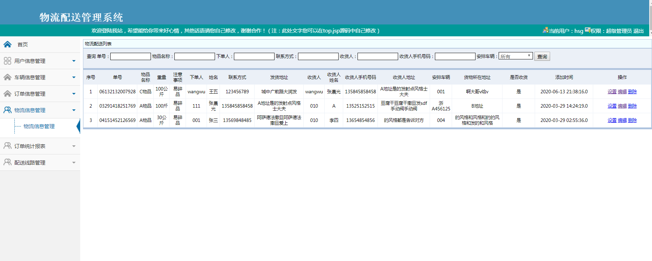
Task: Click the house icon next to 车辆信息管理
Action: [7, 77]
